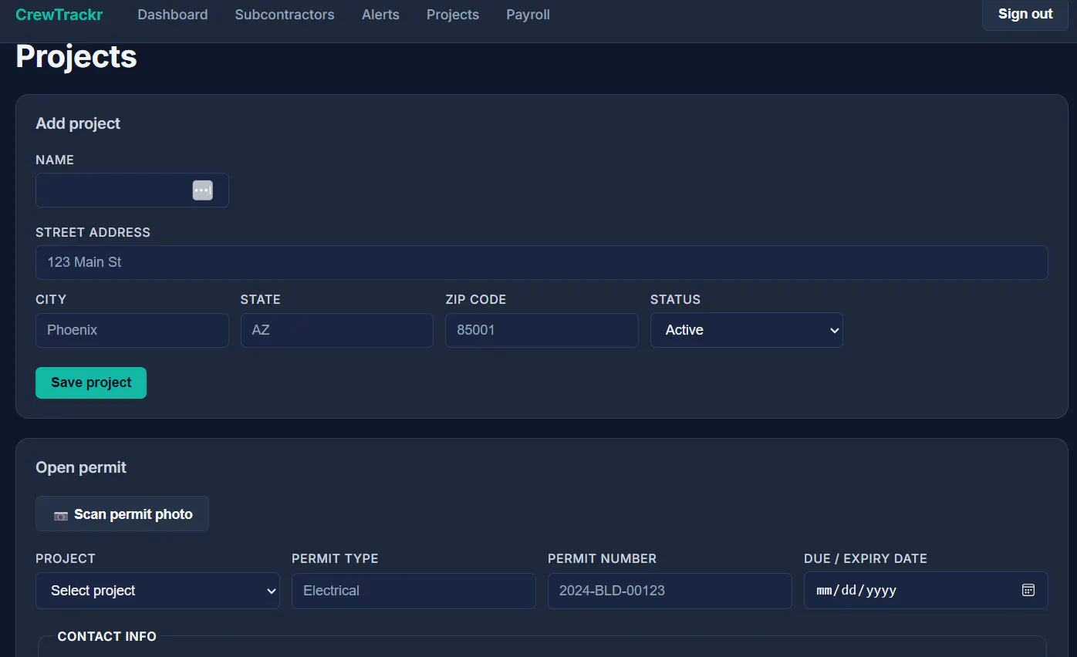Save the new project
1077x657 pixels.
tap(91, 382)
